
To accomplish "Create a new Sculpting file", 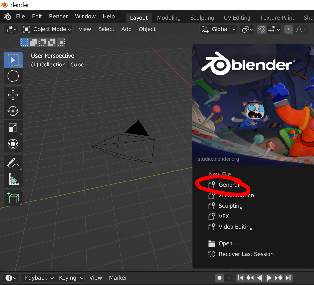I will (x=231, y=206).
